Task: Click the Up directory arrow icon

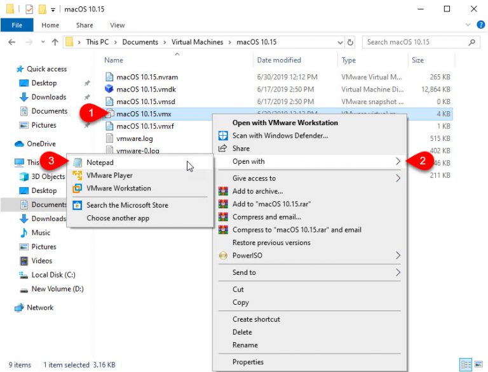Action: coord(55,43)
